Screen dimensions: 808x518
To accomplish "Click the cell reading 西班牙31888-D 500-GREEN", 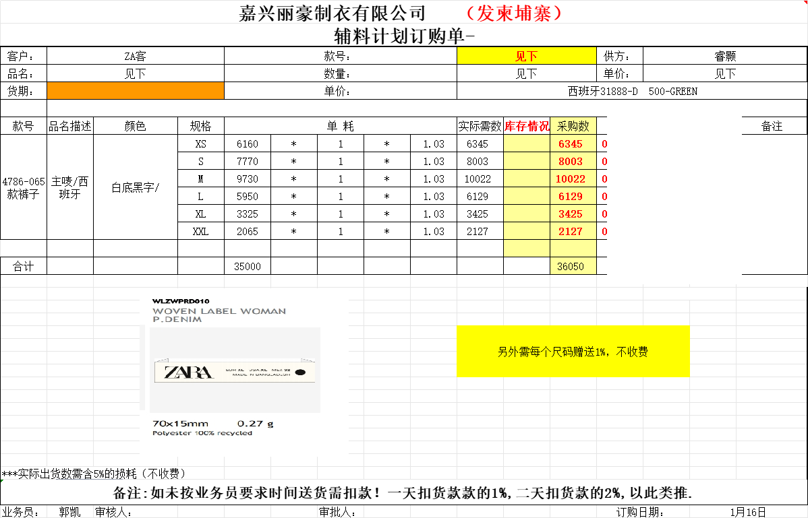I will 632,91.
